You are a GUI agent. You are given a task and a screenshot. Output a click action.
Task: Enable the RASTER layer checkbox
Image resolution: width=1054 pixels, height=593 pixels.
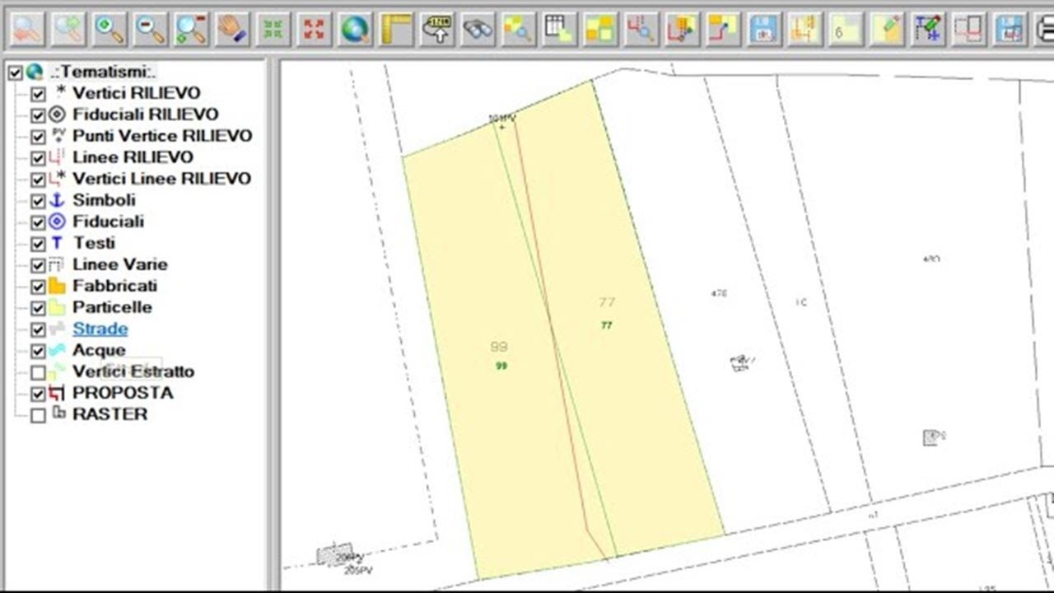coord(38,415)
